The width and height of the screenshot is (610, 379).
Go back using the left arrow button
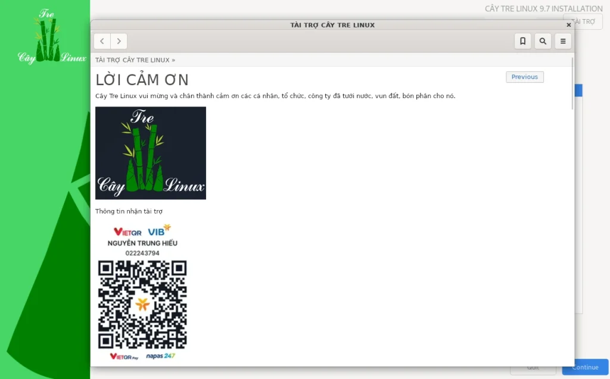(102, 41)
